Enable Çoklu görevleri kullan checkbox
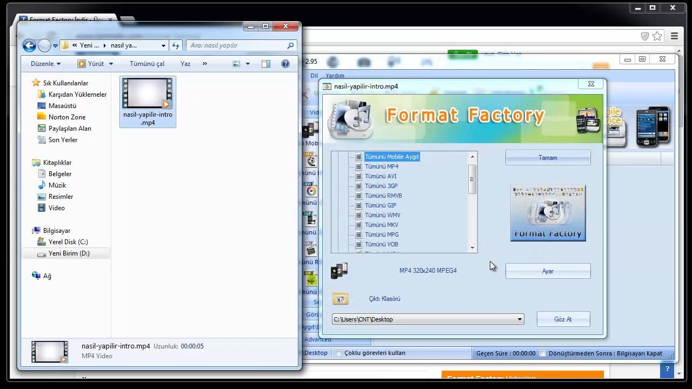This screenshot has height=389, width=692. 338,353
